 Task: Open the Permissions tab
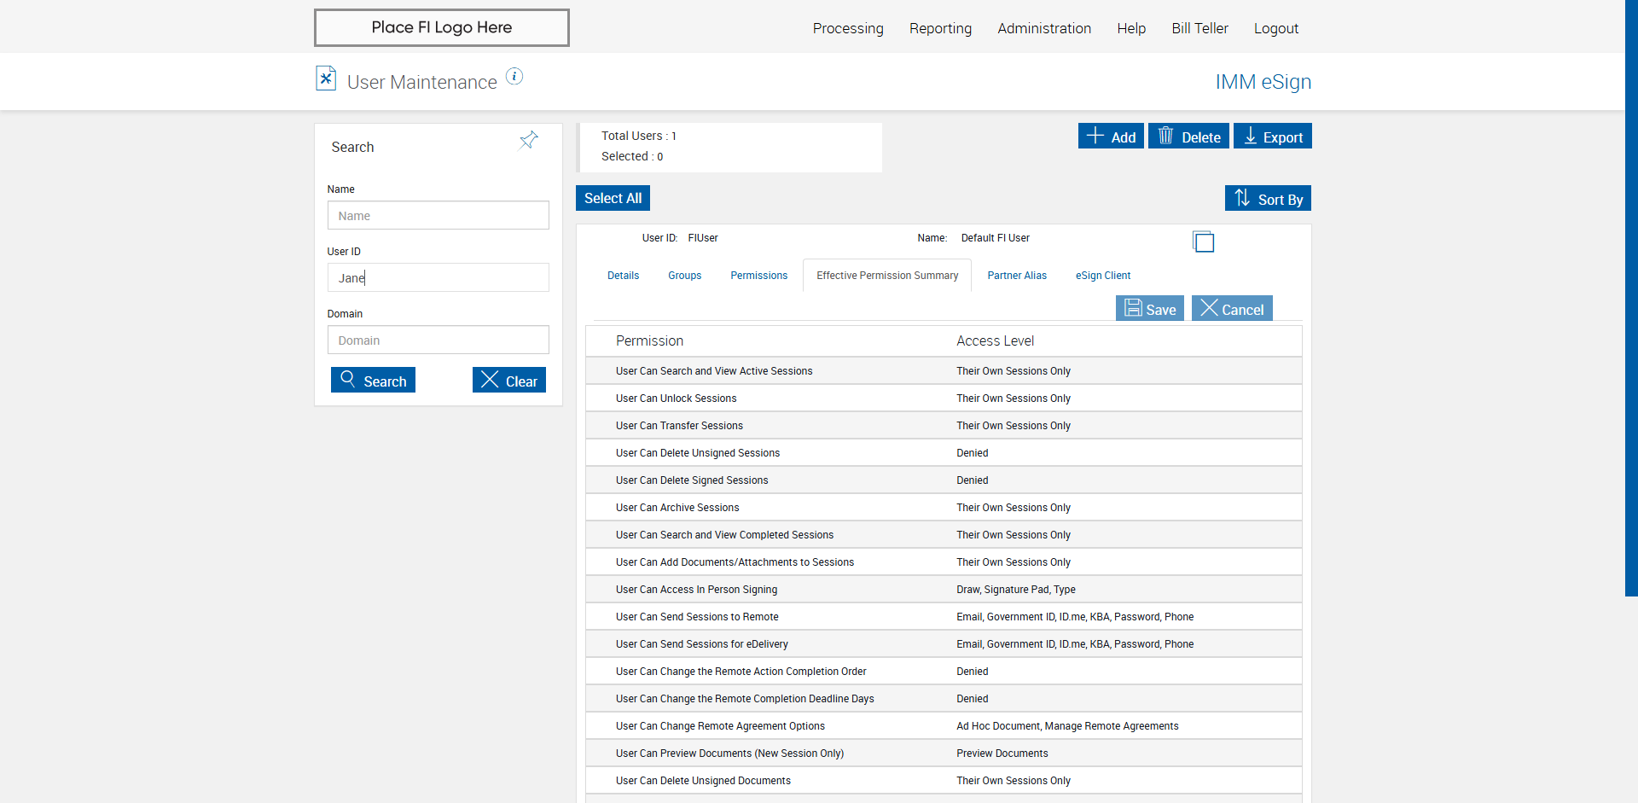click(x=759, y=276)
